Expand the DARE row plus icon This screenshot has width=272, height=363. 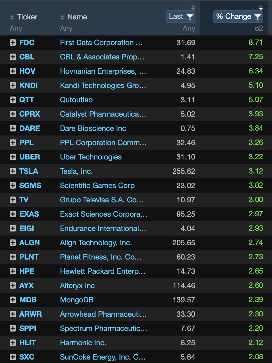[13, 128]
